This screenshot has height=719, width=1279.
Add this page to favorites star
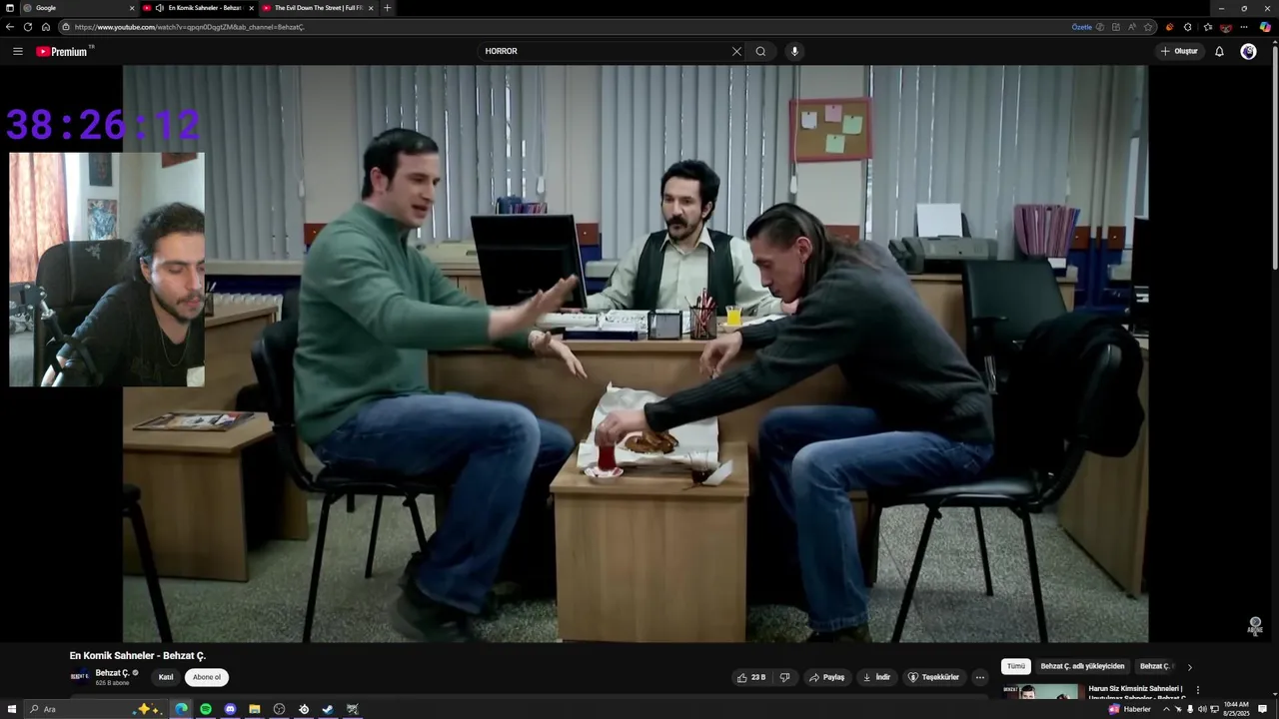[1148, 27]
